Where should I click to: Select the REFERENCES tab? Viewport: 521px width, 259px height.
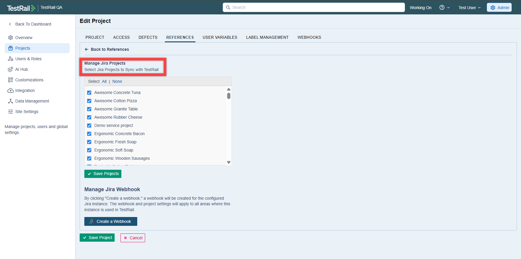click(180, 37)
